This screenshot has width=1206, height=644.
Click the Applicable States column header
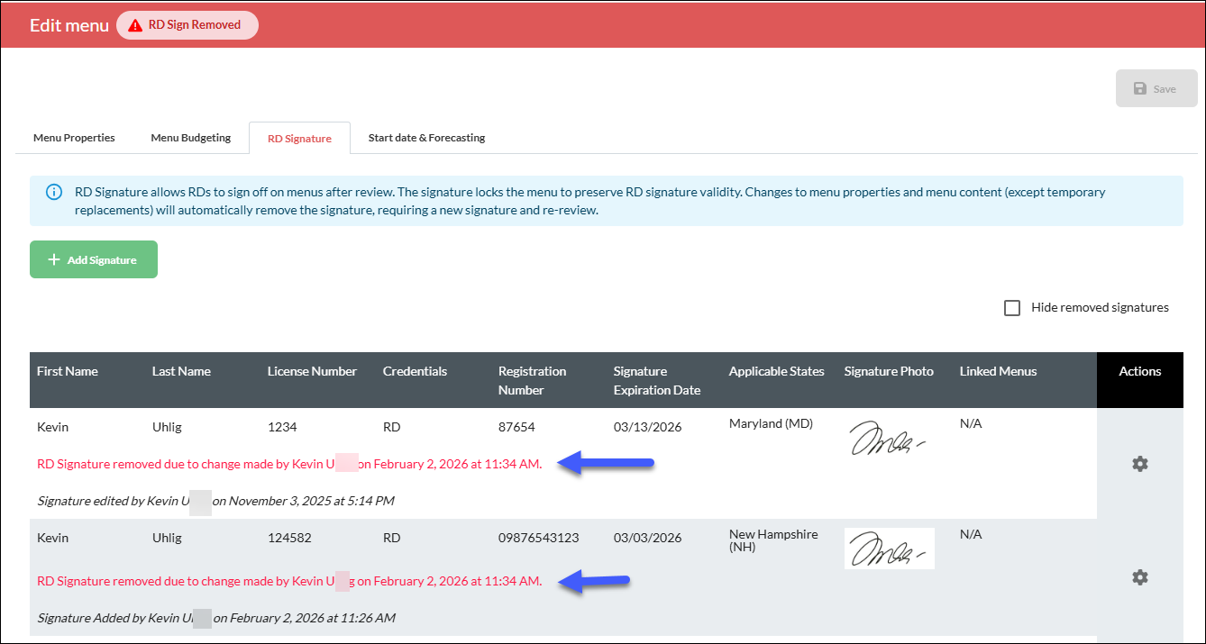[776, 371]
